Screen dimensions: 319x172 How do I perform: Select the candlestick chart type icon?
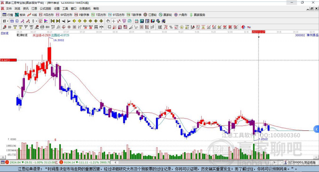[33, 21]
